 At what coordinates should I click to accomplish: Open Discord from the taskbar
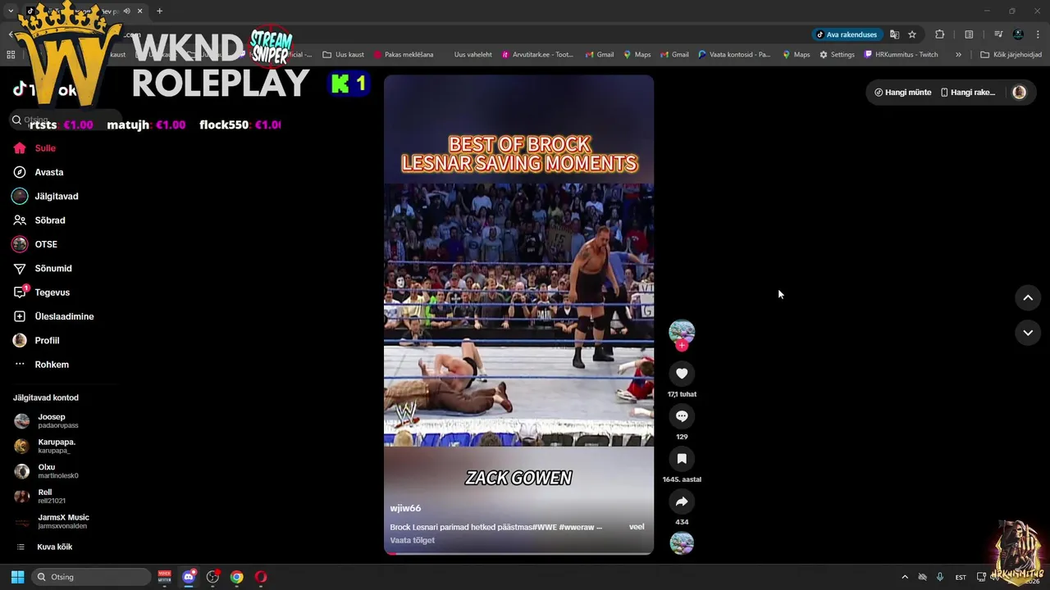[x=189, y=577]
